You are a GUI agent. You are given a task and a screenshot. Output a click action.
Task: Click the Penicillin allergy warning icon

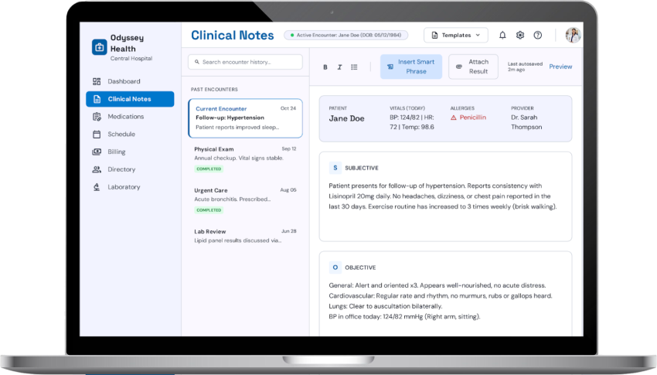[454, 118]
